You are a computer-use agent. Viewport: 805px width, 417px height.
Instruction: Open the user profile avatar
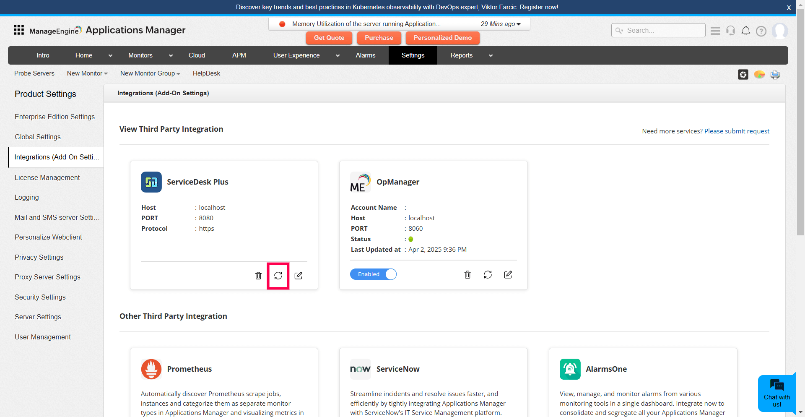[780, 31]
